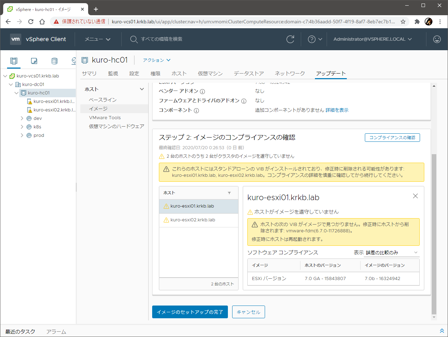Click the filter icon in ホスト column
Image resolution: width=448 pixels, height=337 pixels.
click(229, 193)
